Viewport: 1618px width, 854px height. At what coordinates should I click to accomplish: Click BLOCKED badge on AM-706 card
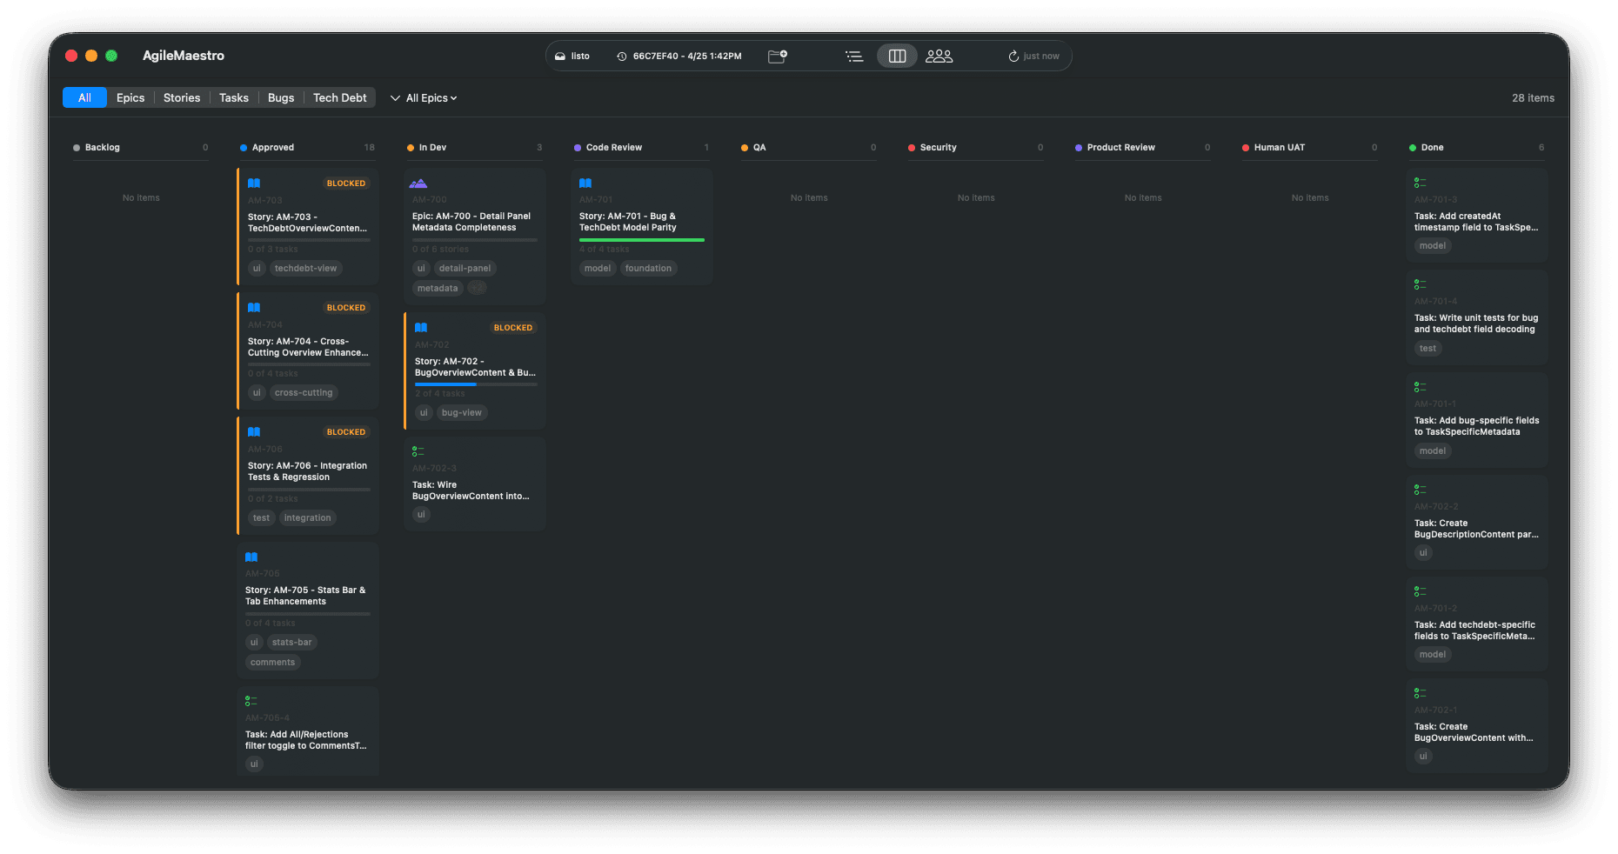(346, 432)
